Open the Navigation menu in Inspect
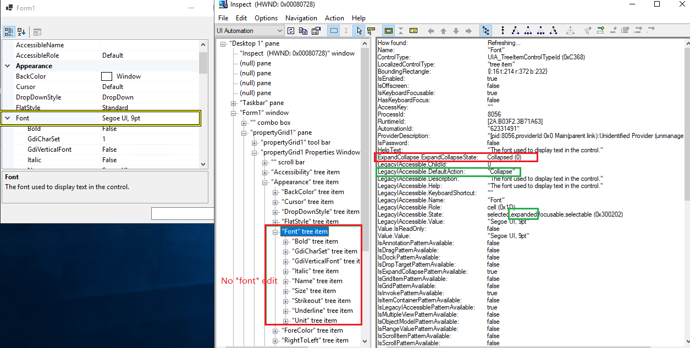Viewport: 690px width, 348px height. pyautogui.click(x=301, y=18)
